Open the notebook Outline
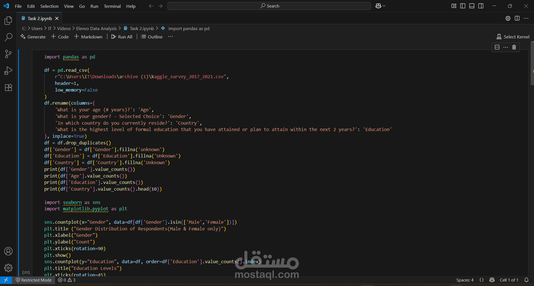Viewport: 534px width, 286px height. [152, 37]
